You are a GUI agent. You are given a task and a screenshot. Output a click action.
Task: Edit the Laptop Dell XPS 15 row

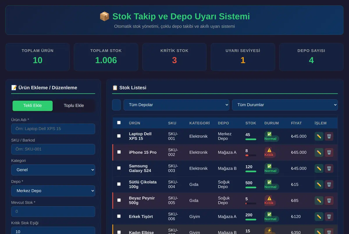319,136
